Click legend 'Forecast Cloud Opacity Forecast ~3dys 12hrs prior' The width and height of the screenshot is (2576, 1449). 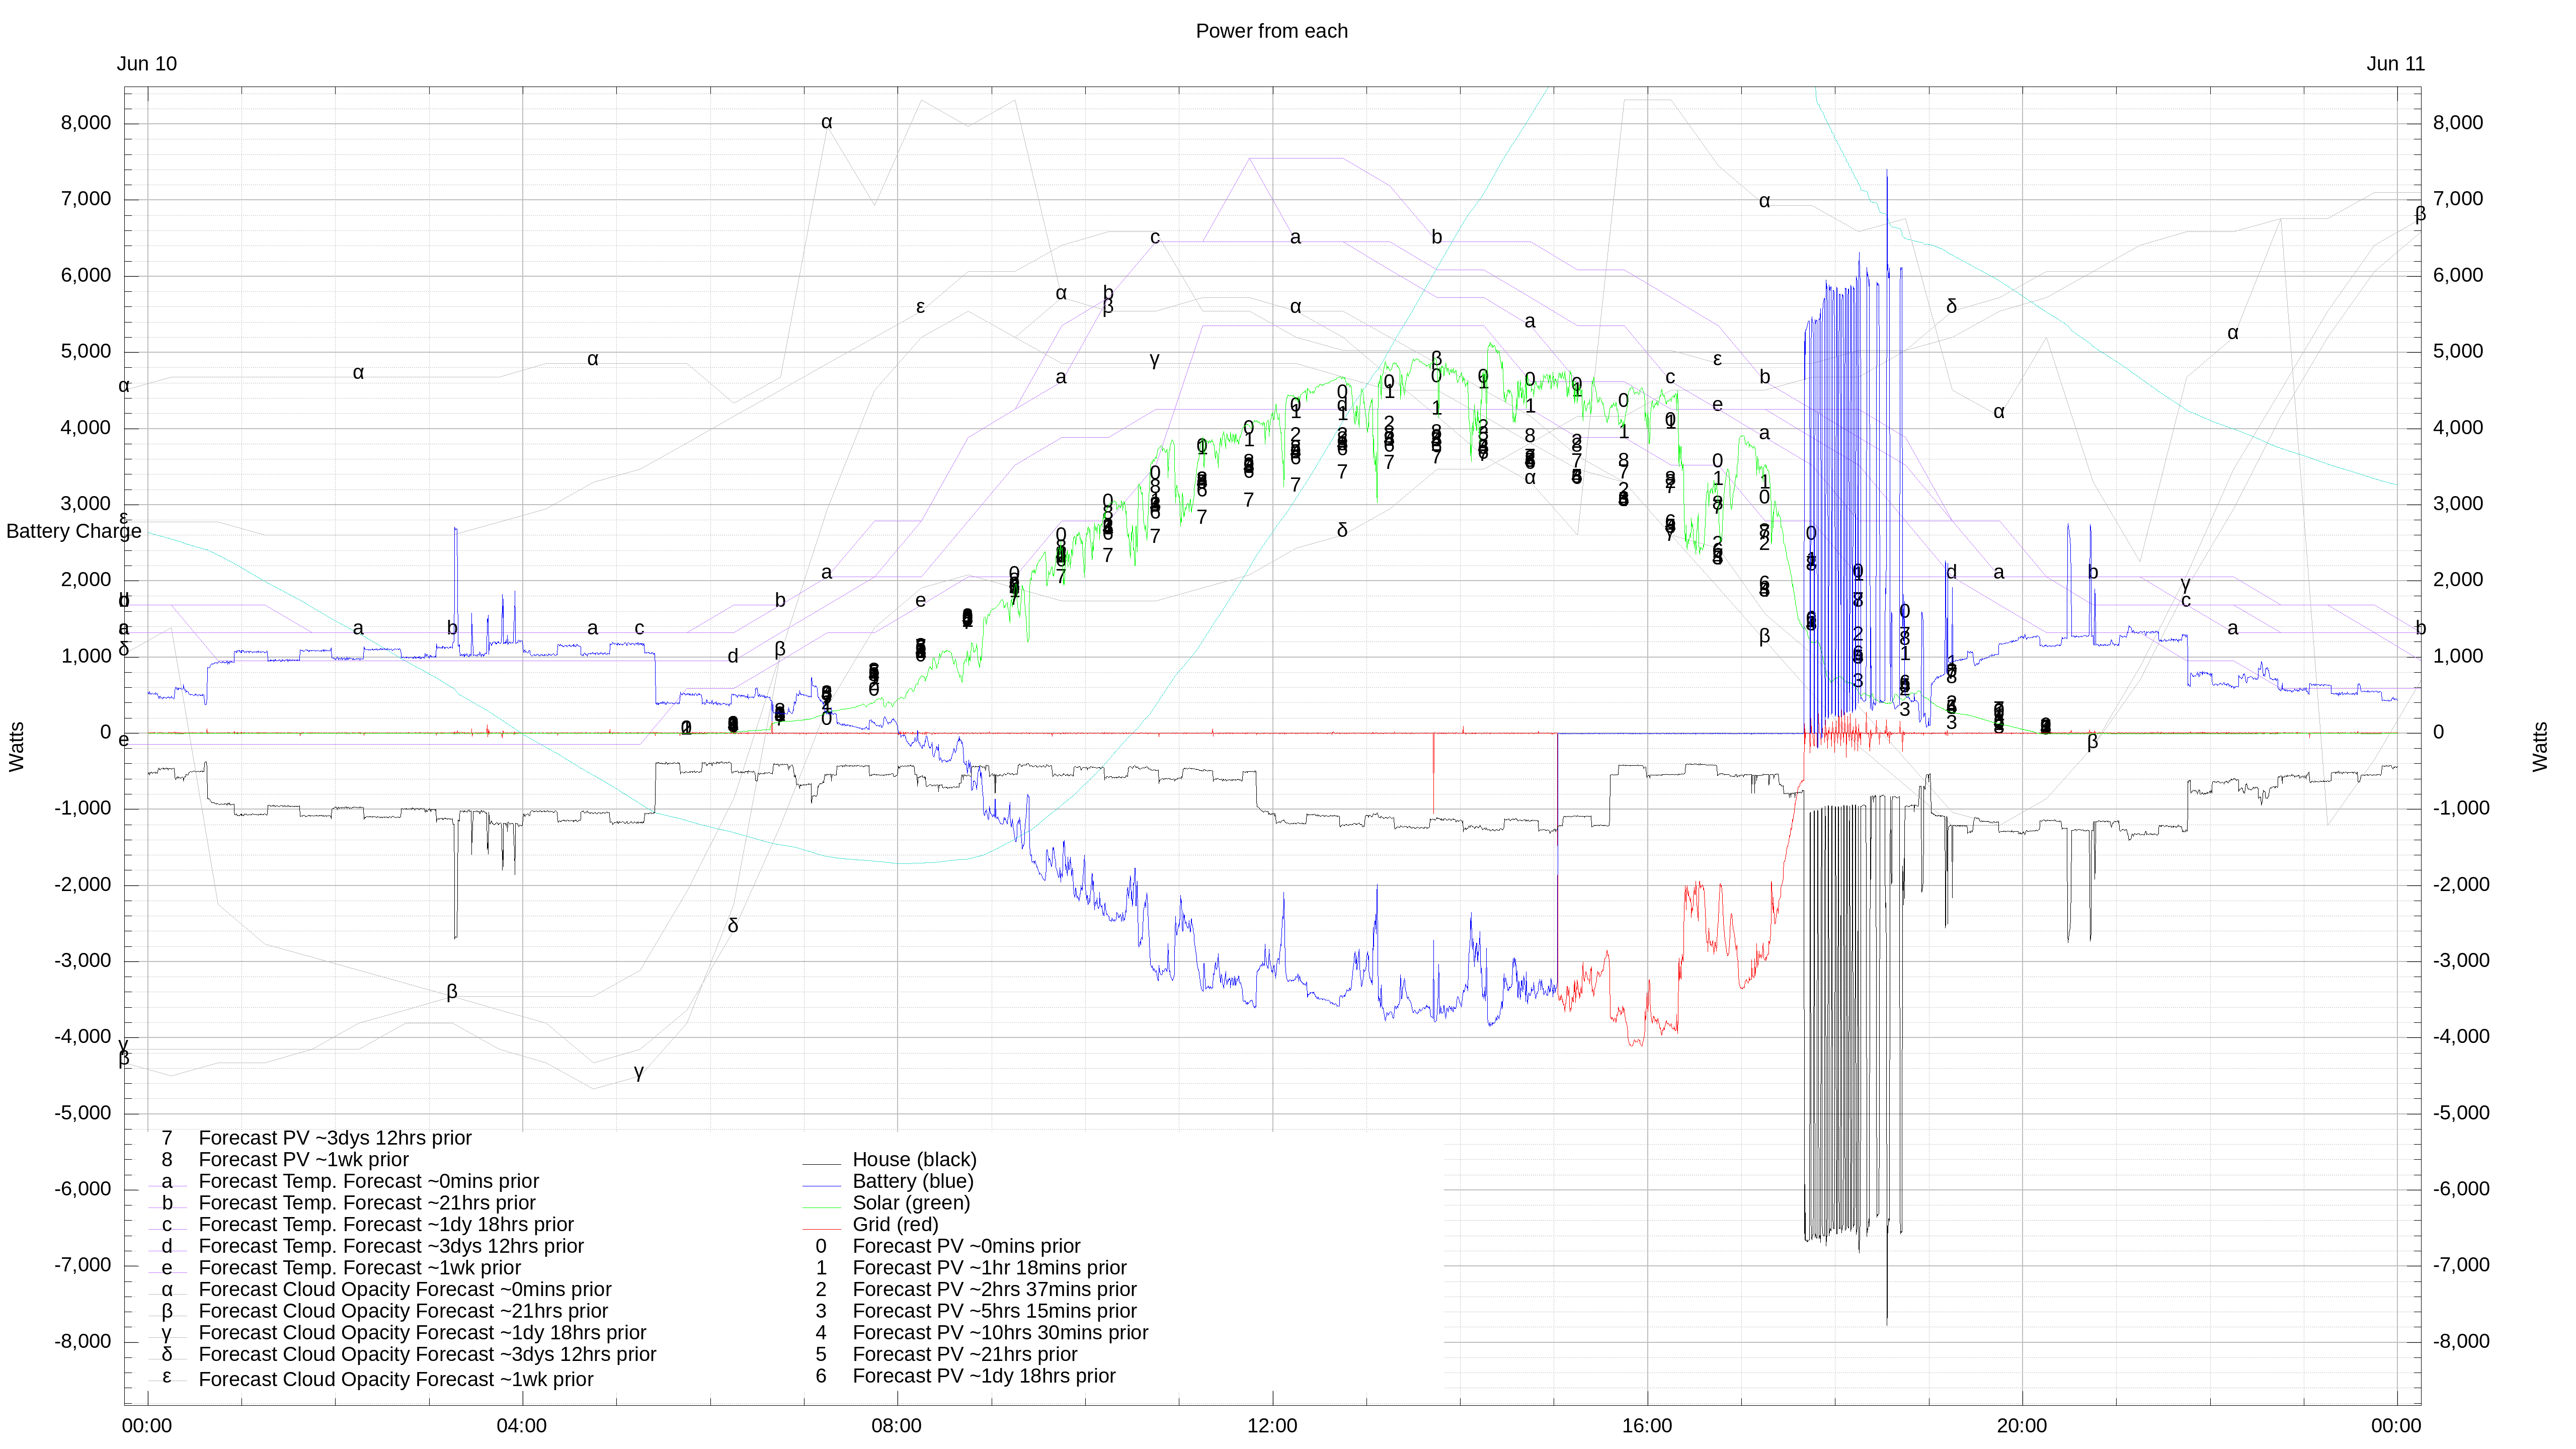[427, 1354]
